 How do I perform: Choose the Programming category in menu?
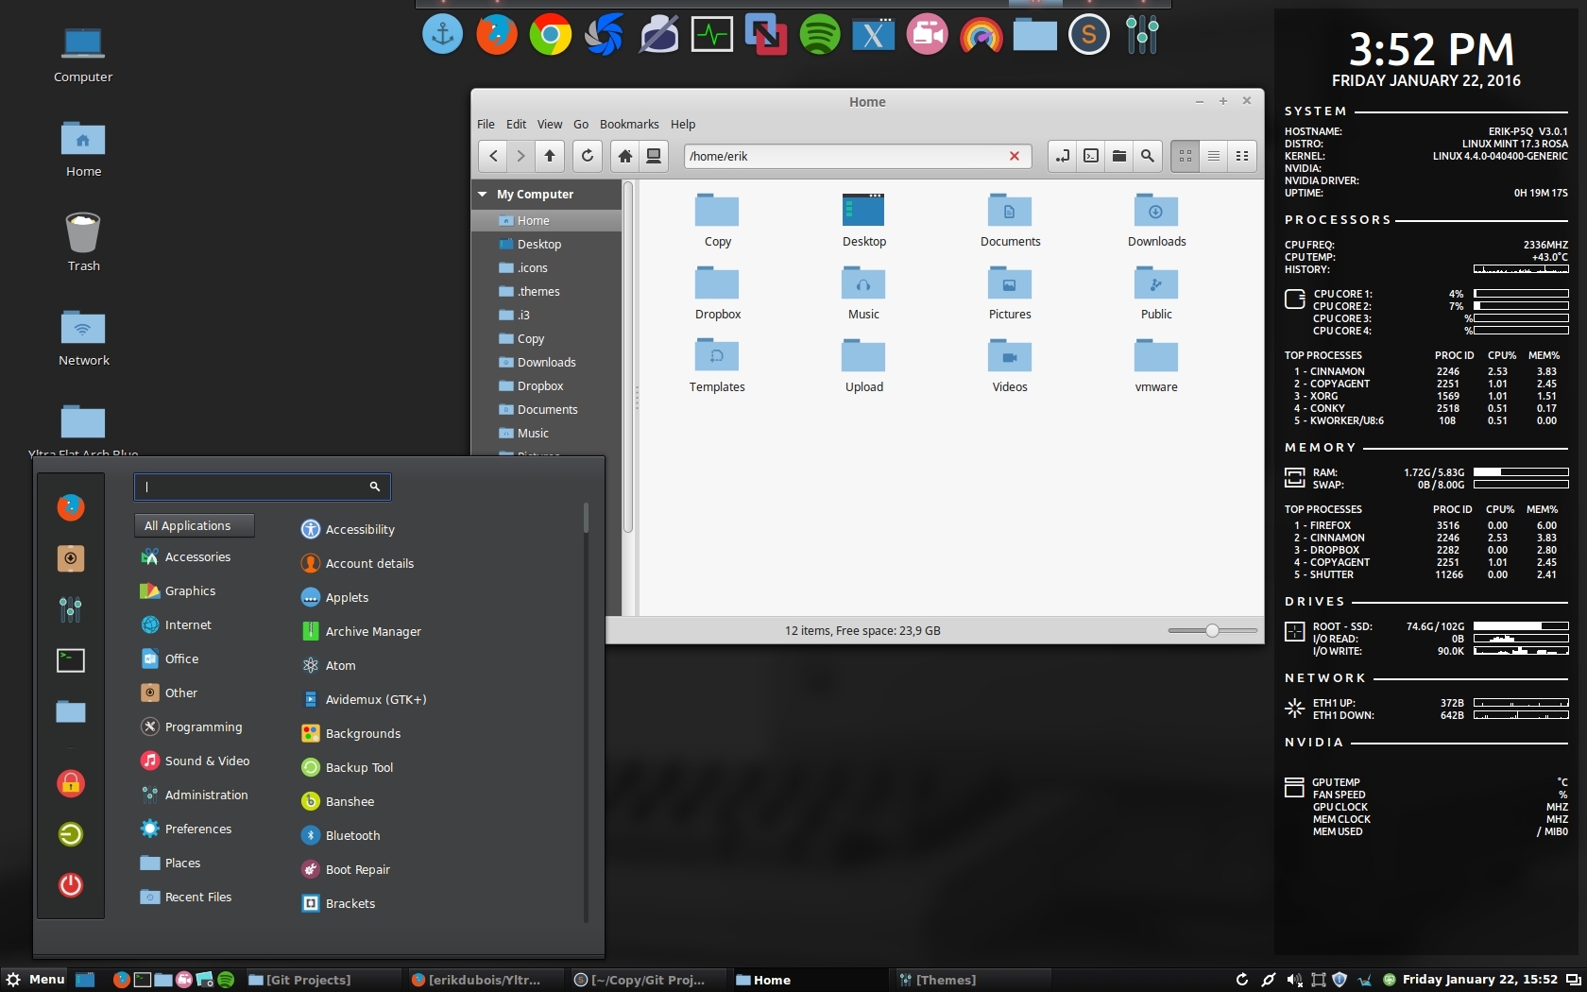[x=194, y=727]
